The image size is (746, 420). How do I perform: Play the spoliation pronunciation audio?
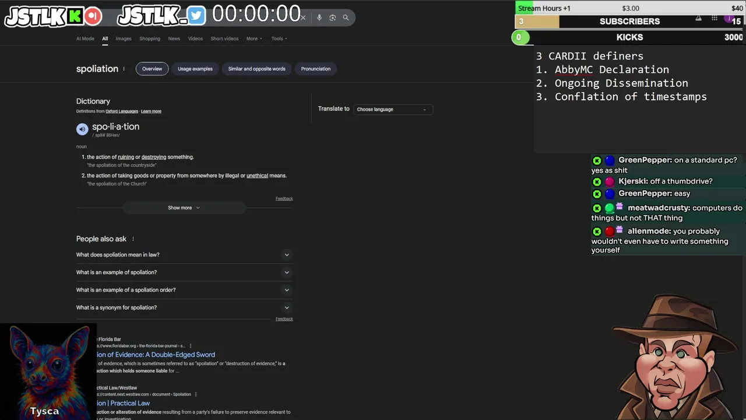(82, 129)
